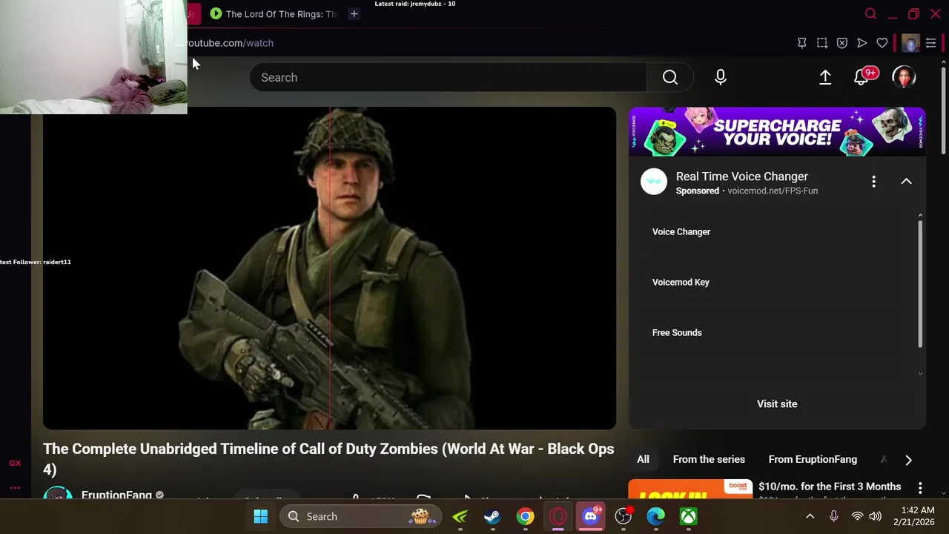Viewport: 949px width, 534px height.
Task: Open Opera GX tab search icon
Action: (870, 13)
